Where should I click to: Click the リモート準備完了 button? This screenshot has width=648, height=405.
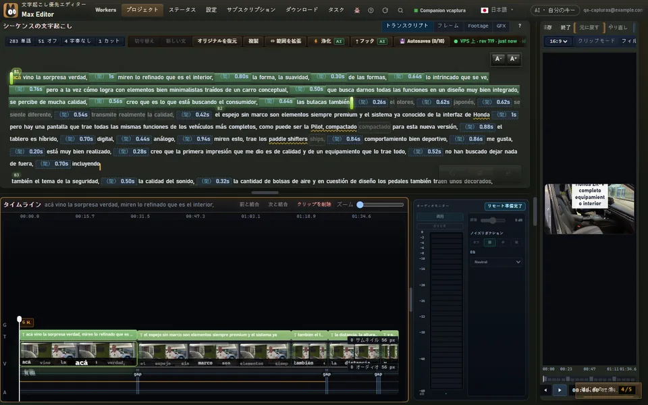pos(505,206)
